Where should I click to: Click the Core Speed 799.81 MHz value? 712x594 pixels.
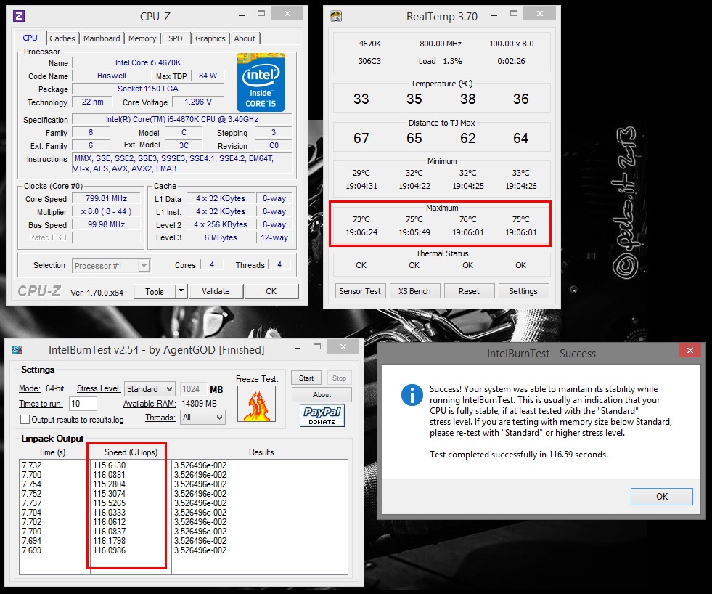coord(106,199)
